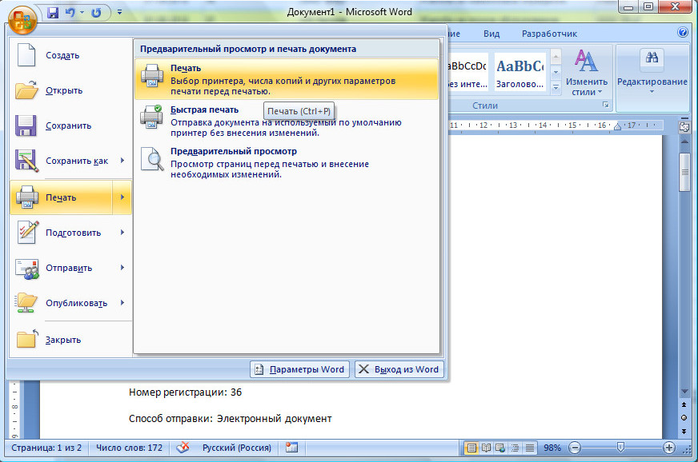
Task: Choose Быстрая печать option
Action: (287, 121)
